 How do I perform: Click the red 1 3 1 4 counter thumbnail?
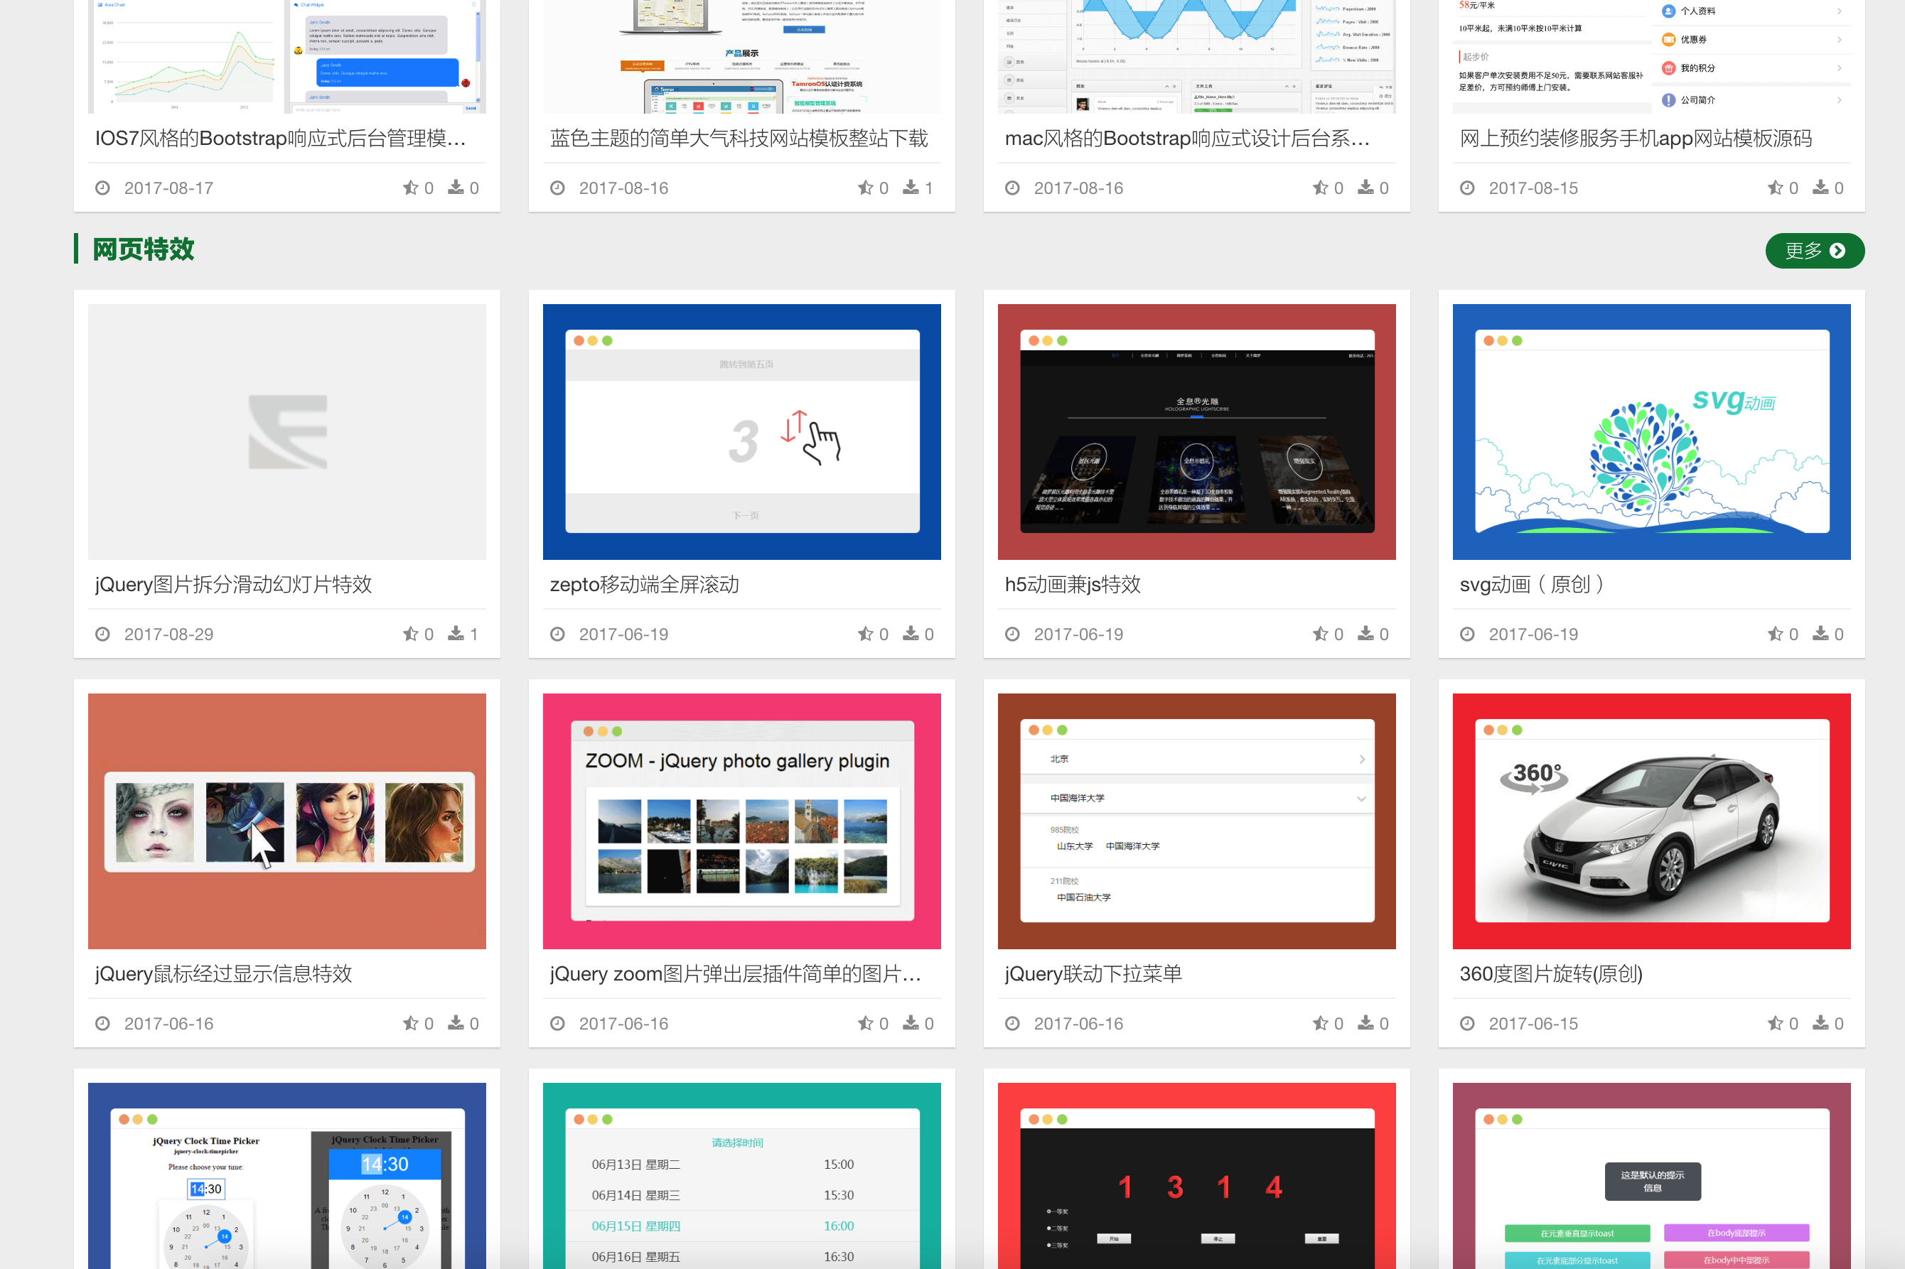point(1196,1176)
